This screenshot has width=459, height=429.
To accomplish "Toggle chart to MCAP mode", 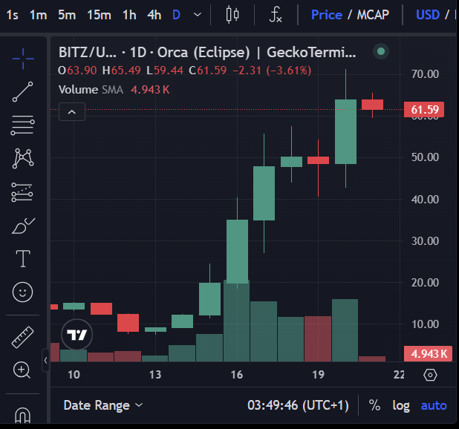I will (x=373, y=15).
